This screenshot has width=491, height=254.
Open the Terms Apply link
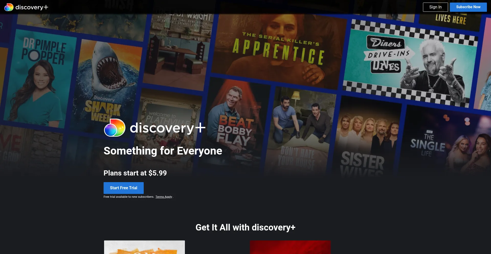click(x=164, y=197)
